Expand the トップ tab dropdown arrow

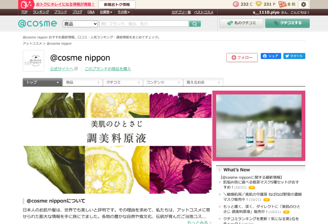coord(58,82)
